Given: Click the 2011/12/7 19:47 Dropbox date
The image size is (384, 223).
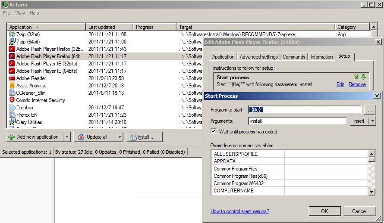Looking at the screenshot, I should pyautogui.click(x=106, y=108).
